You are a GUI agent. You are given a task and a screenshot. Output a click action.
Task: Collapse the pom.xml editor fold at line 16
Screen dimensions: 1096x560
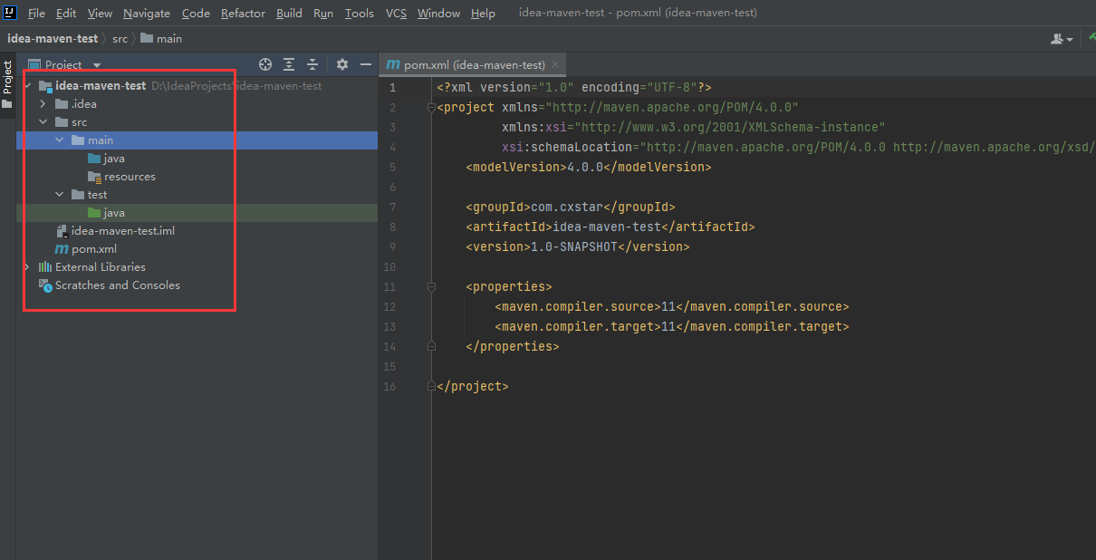pos(431,386)
